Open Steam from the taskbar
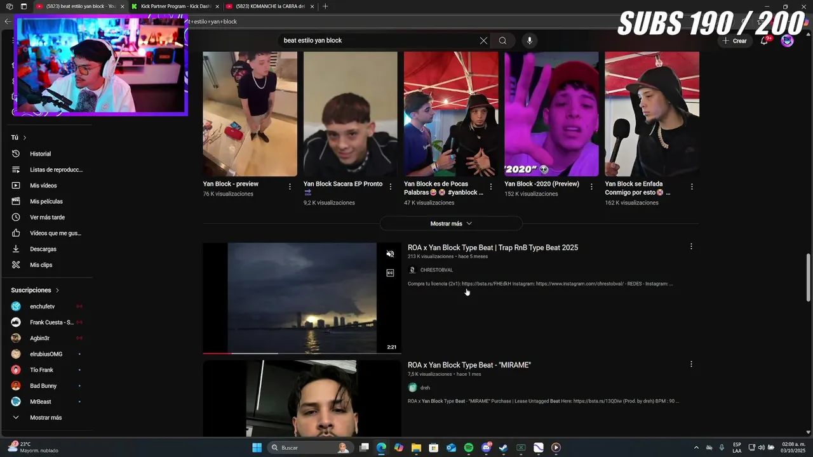Viewport: 813px width, 457px height. click(x=504, y=447)
